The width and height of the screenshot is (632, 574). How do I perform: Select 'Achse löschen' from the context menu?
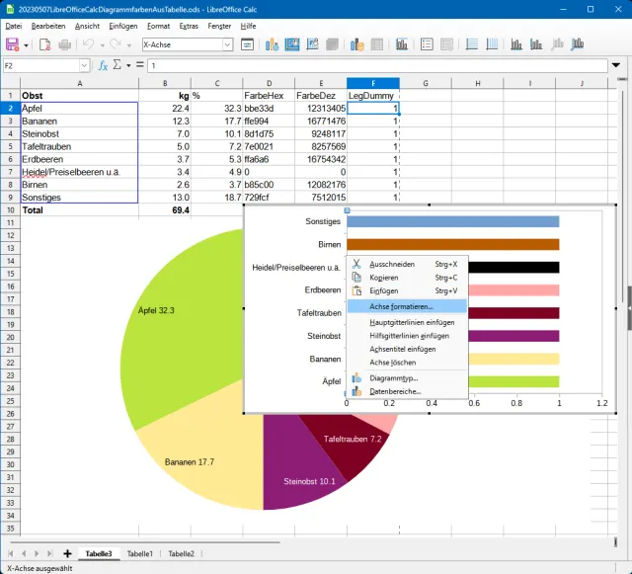point(394,363)
